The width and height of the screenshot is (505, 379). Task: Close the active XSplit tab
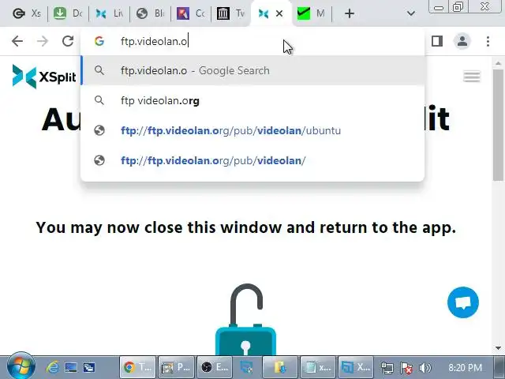pos(279,13)
